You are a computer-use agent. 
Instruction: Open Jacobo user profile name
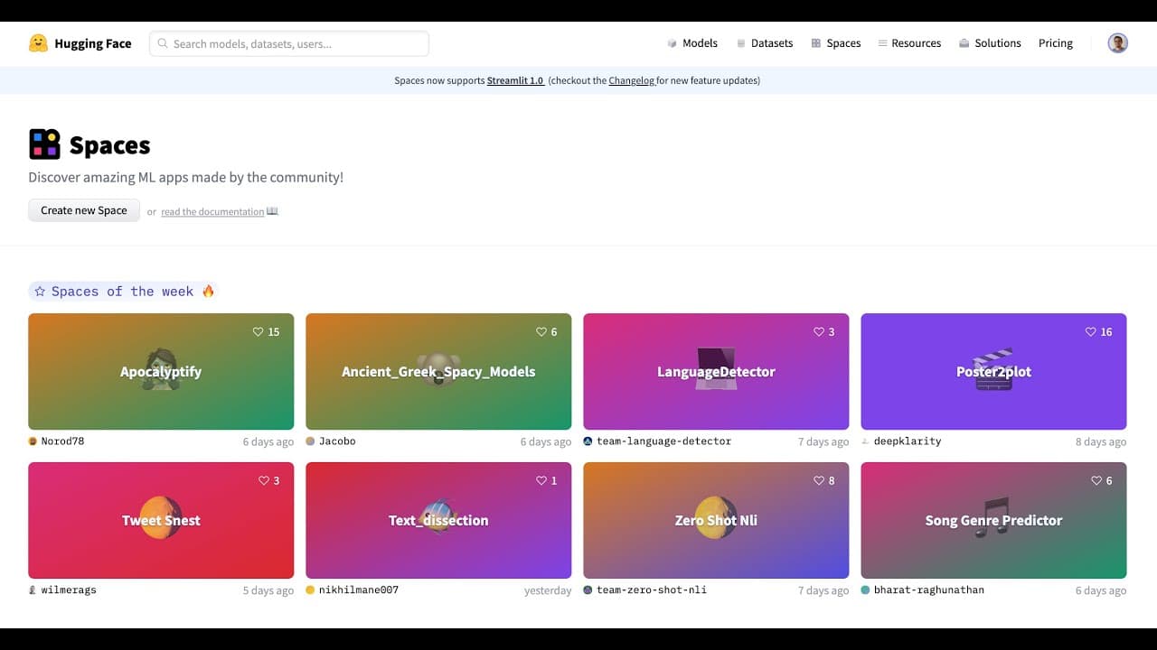tap(337, 441)
